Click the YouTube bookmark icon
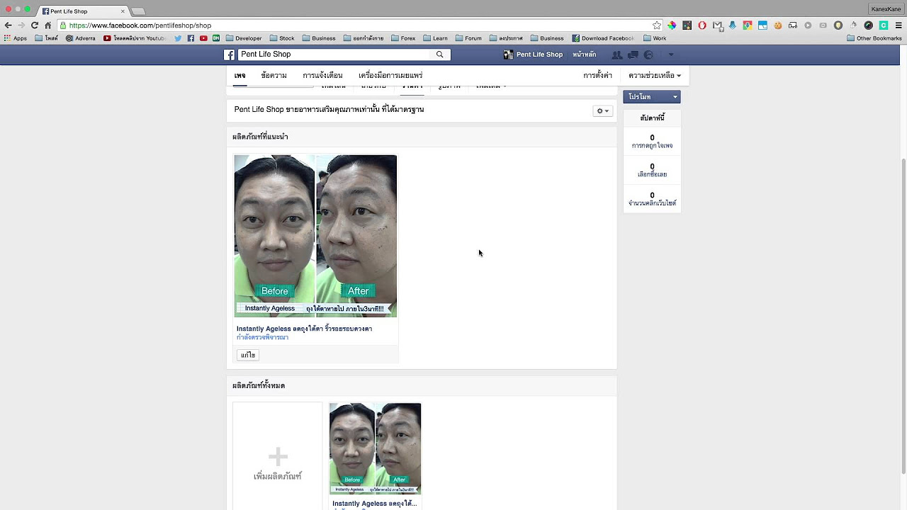The height and width of the screenshot is (510, 907). pos(203,38)
